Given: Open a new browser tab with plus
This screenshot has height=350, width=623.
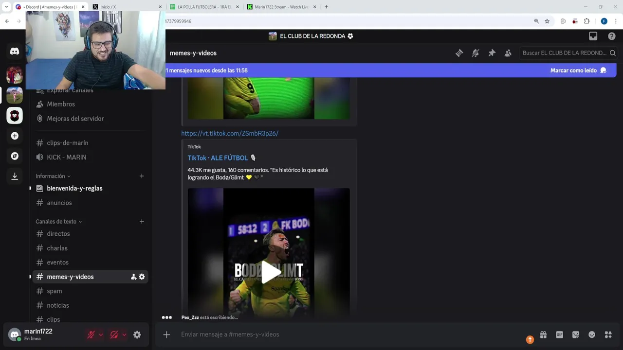Looking at the screenshot, I should point(326,7).
